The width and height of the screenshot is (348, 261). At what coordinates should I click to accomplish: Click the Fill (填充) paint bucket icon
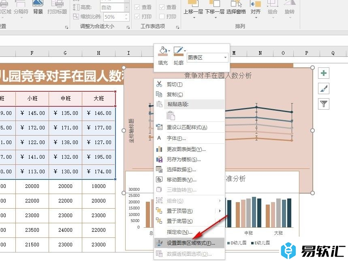(163, 51)
